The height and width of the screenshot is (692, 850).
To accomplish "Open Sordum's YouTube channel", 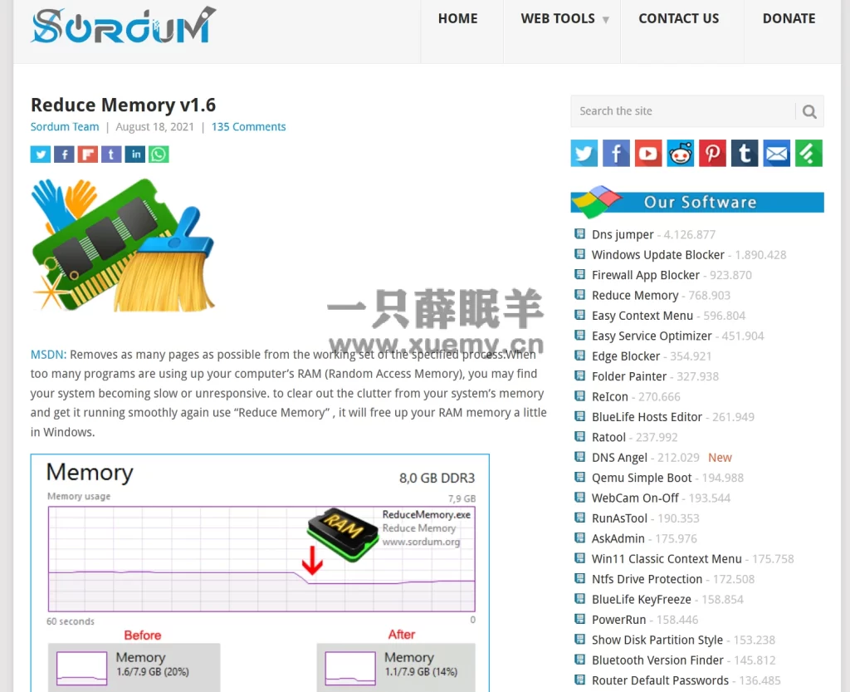I will (648, 153).
